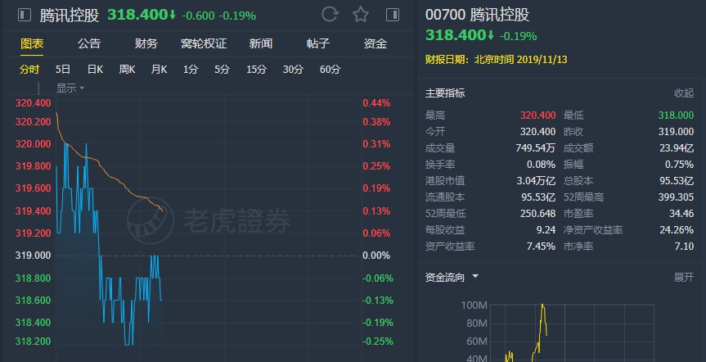Click the 最低 value 318.000

coord(676,115)
